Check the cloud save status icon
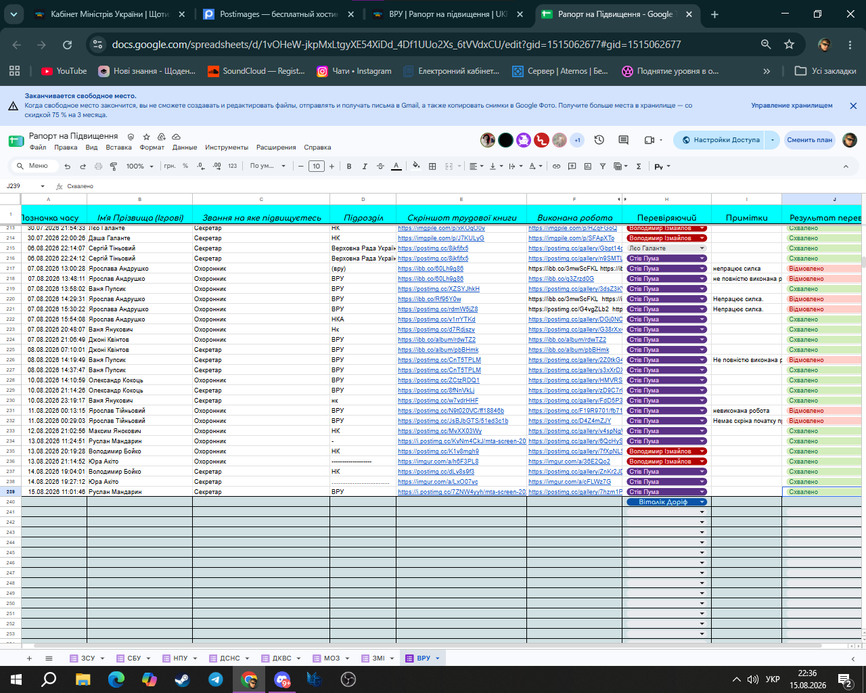 click(x=177, y=137)
